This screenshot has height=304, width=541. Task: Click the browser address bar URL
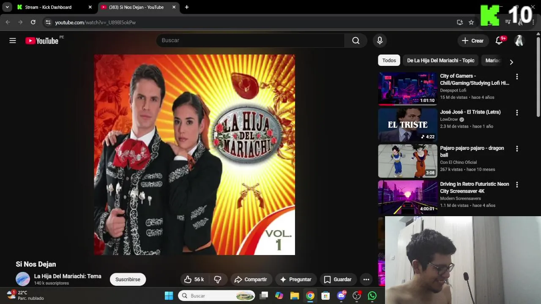click(x=96, y=22)
